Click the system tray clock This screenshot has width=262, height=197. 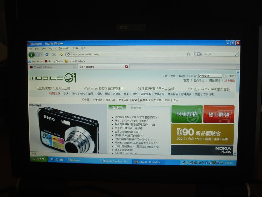click(229, 163)
